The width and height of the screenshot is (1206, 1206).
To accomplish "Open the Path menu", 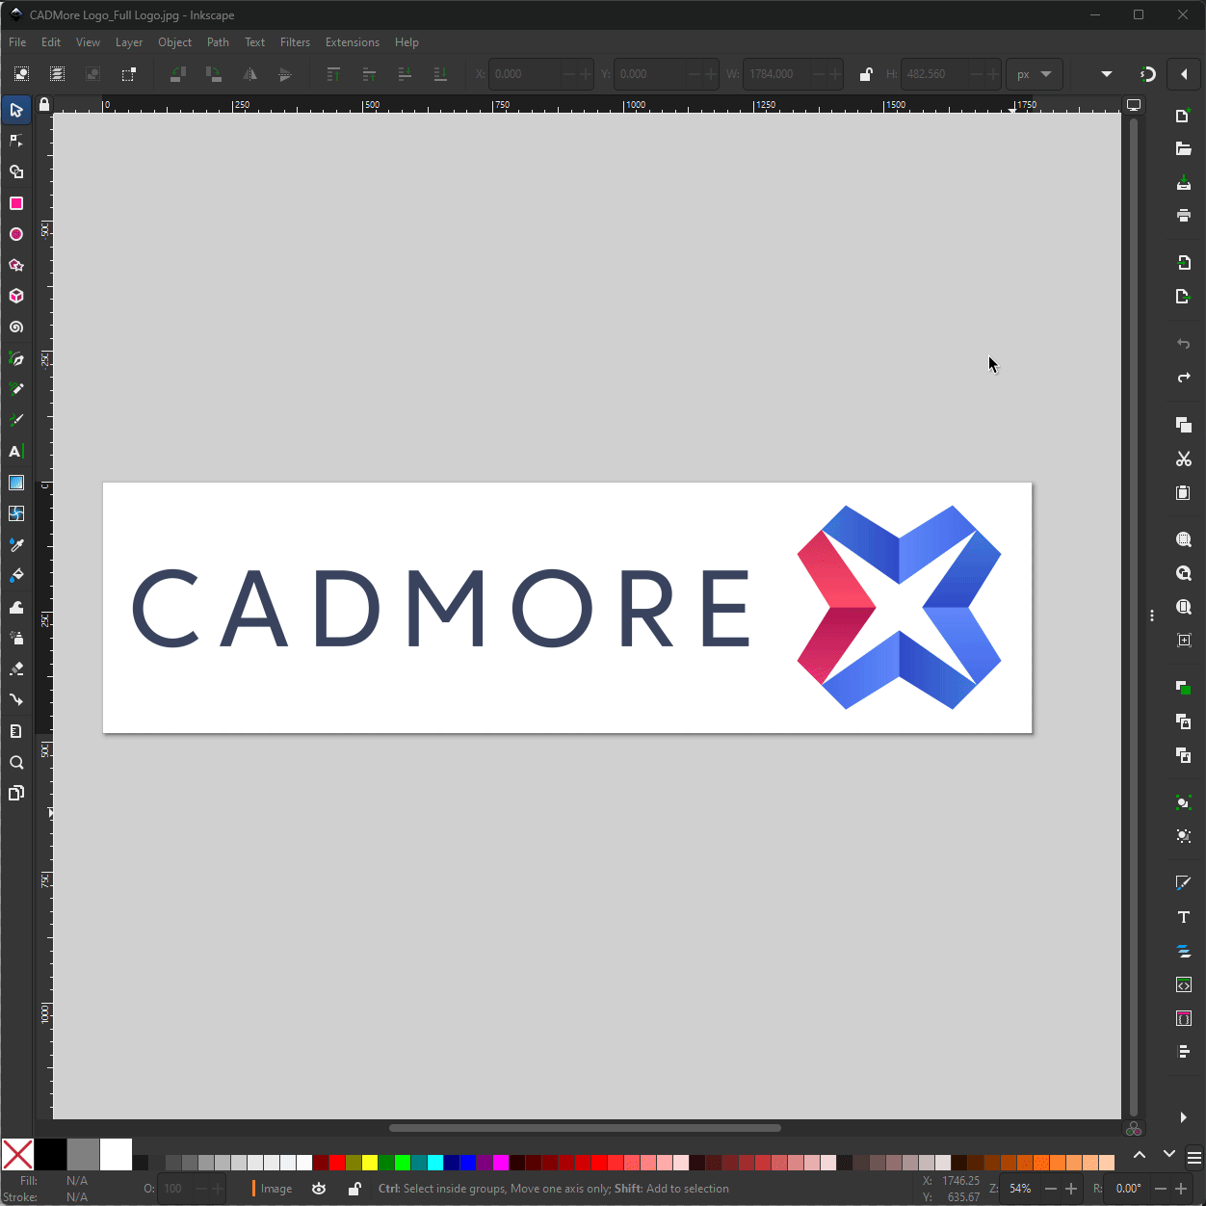I will tap(218, 41).
